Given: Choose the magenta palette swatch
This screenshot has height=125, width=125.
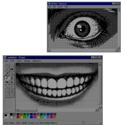Looking at the screenshot, I should click(35, 117).
